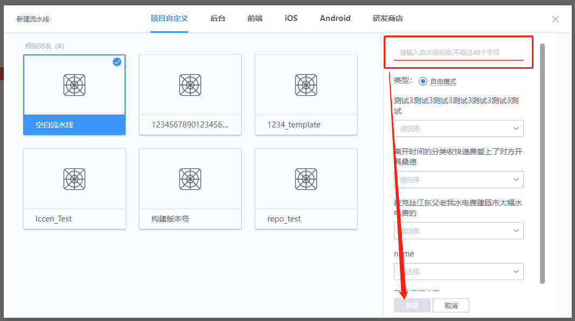Click the repo_test name text
The width and height of the screenshot is (575, 321).
click(x=284, y=219)
